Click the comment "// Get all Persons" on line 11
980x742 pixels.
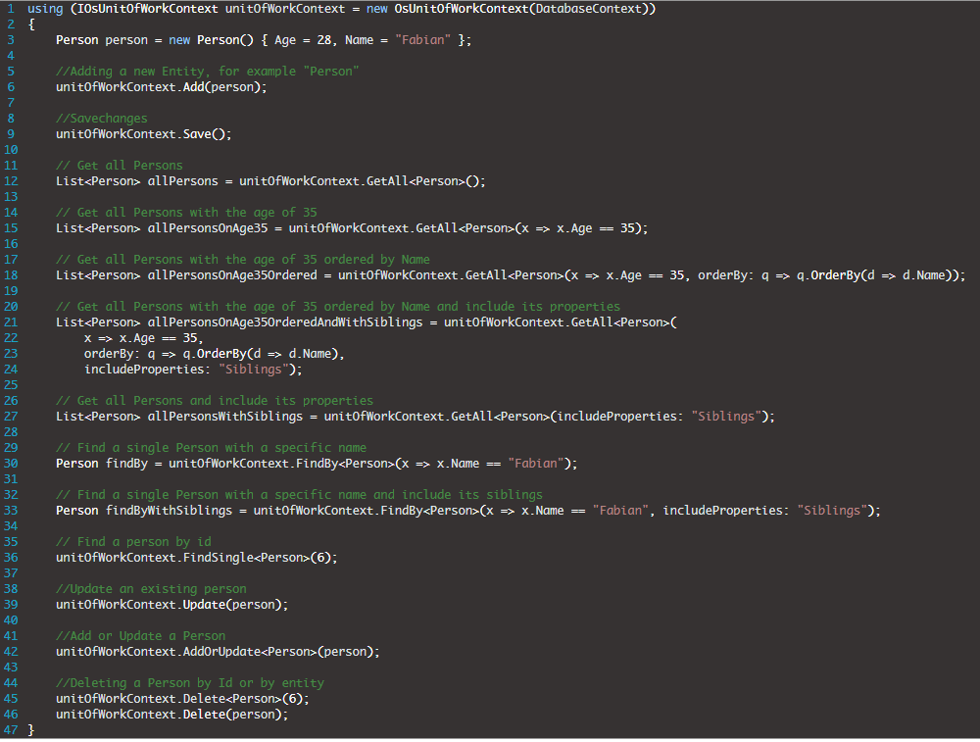click(x=120, y=165)
